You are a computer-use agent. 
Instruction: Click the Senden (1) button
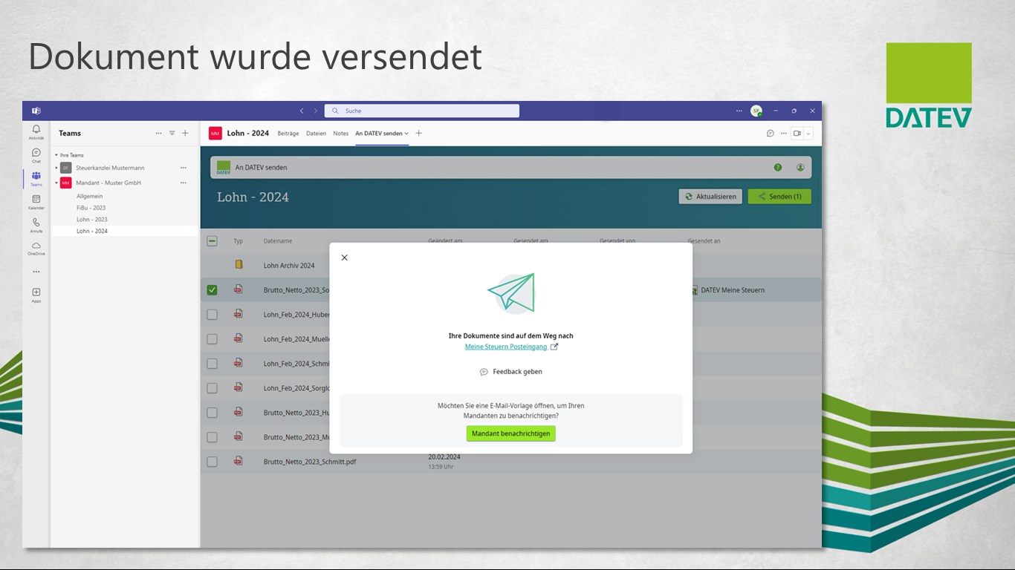coord(779,197)
